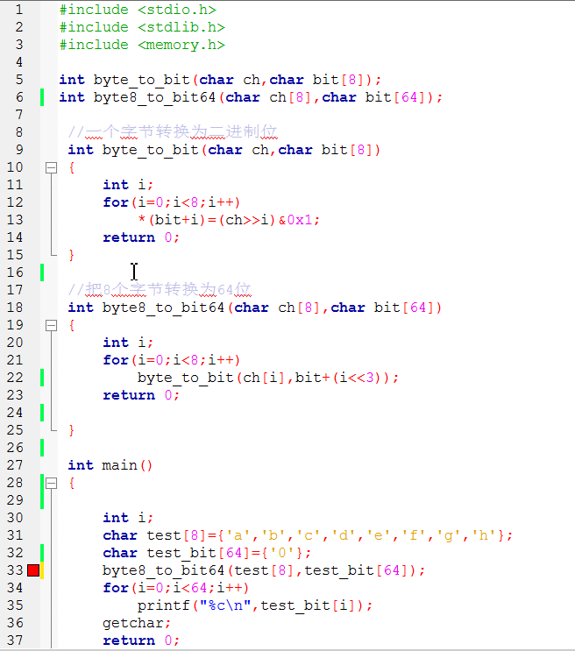Click the 'for(i=0;i<64;i++)' loop line
Viewport: 575px width, 651px height.
point(176,588)
